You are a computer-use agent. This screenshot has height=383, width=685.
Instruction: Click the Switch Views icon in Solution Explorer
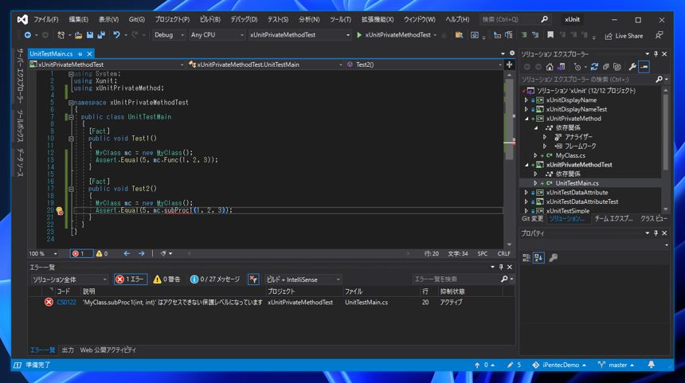[x=562, y=67]
